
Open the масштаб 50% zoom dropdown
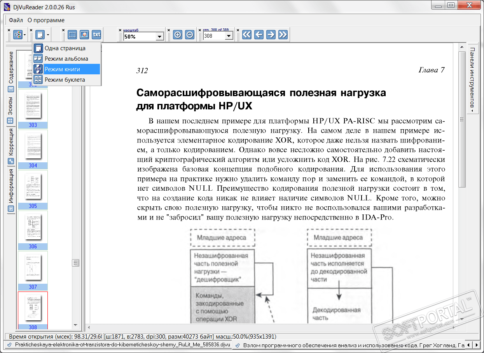tap(160, 37)
